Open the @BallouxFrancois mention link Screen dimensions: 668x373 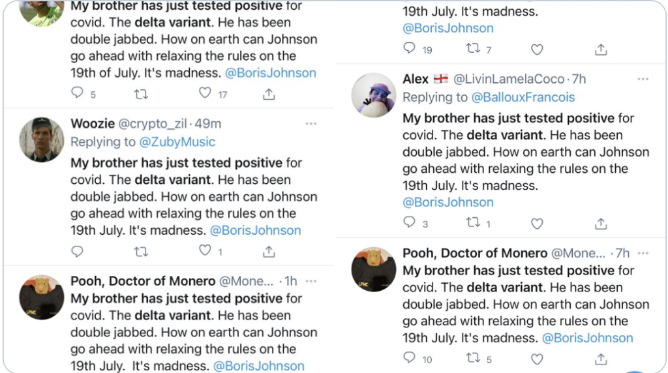pyautogui.click(x=523, y=97)
